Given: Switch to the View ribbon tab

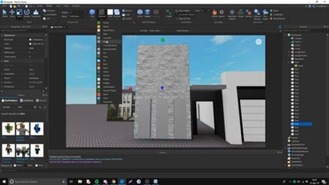Looking at the screenshot, I should (x=66, y=6).
